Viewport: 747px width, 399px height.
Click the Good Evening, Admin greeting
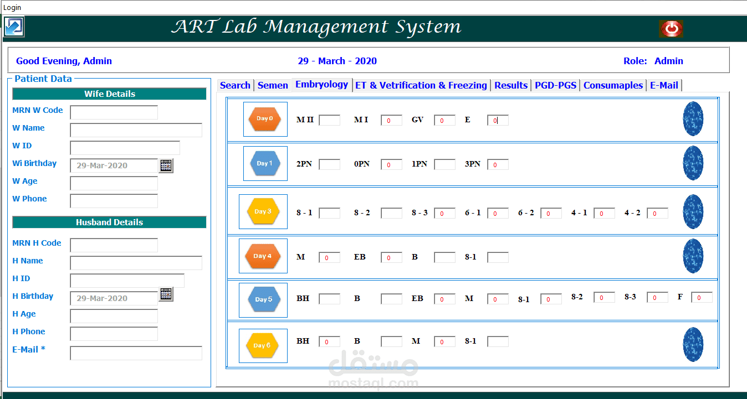[64, 61]
